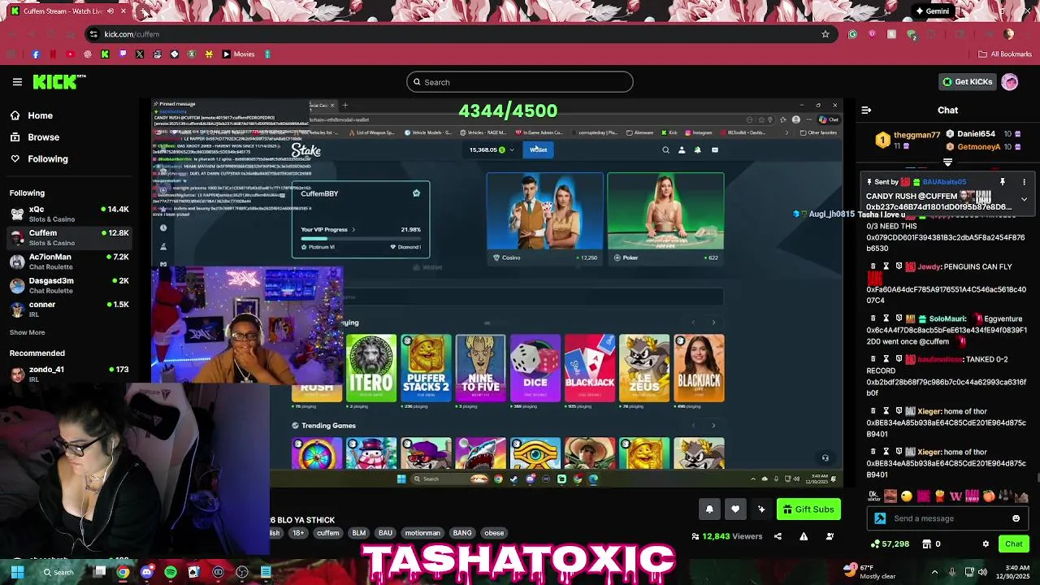Click the sparkle subscribe button
Image resolution: width=1040 pixels, height=585 pixels.
click(x=761, y=509)
